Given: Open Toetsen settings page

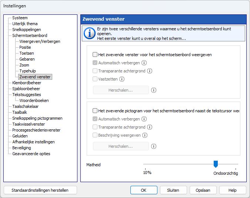Looking at the screenshot, I should (x=27, y=53).
